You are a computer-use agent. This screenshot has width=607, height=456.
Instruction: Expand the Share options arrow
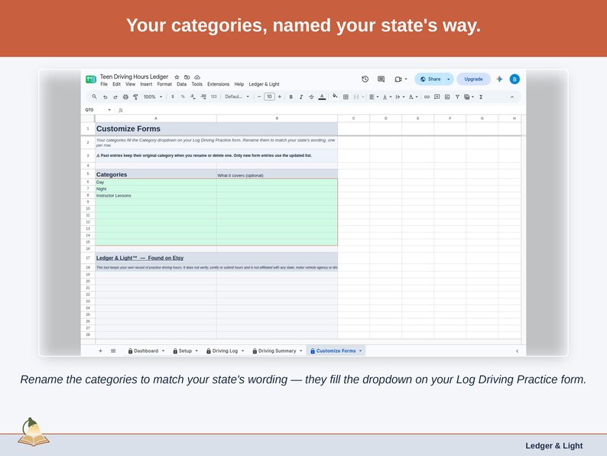point(448,79)
